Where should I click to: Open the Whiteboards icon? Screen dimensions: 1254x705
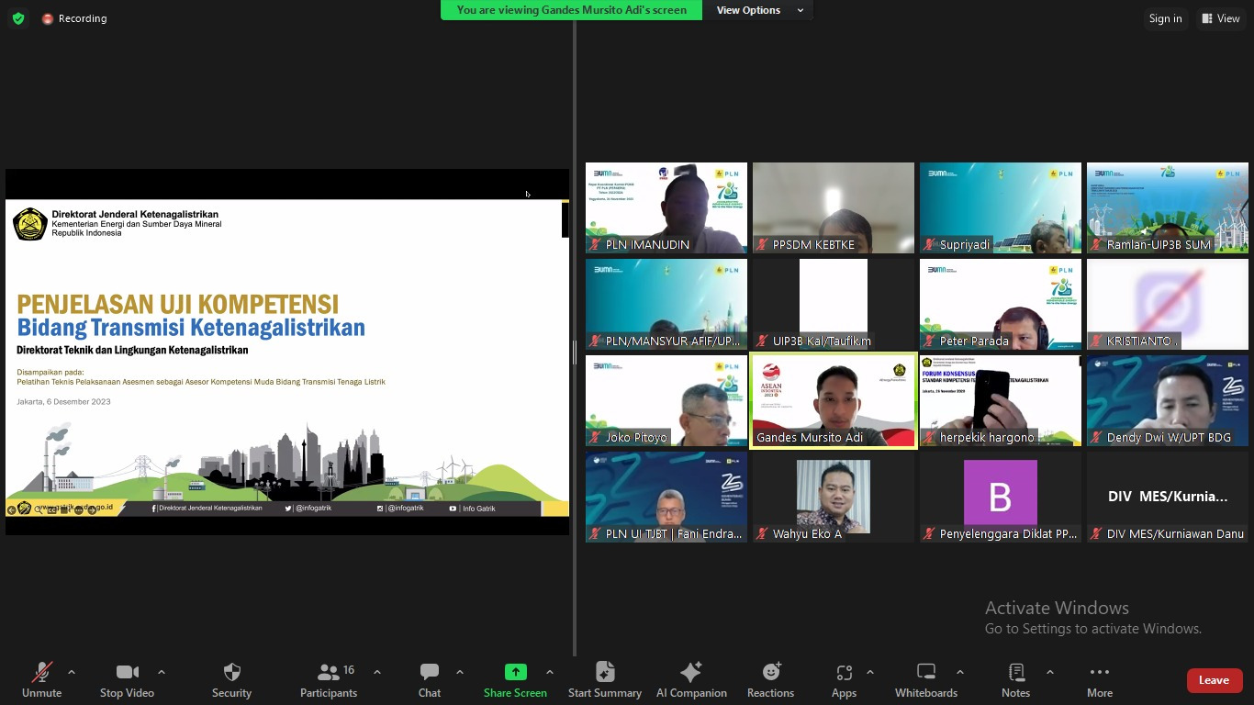926,672
